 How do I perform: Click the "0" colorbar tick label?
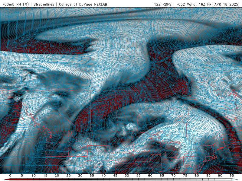pyautogui.click(x=10, y=176)
